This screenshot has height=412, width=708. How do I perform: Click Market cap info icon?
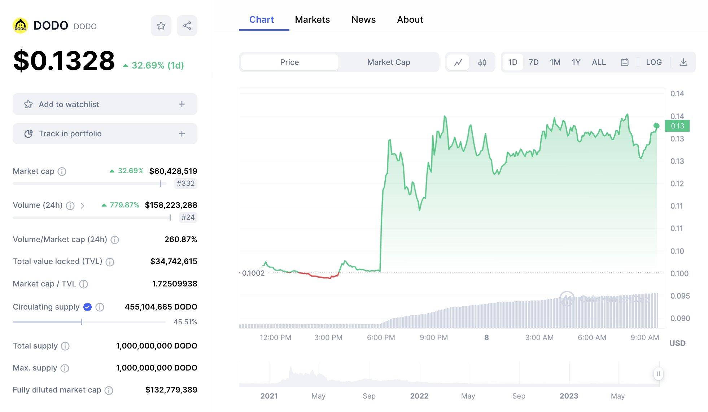point(62,171)
